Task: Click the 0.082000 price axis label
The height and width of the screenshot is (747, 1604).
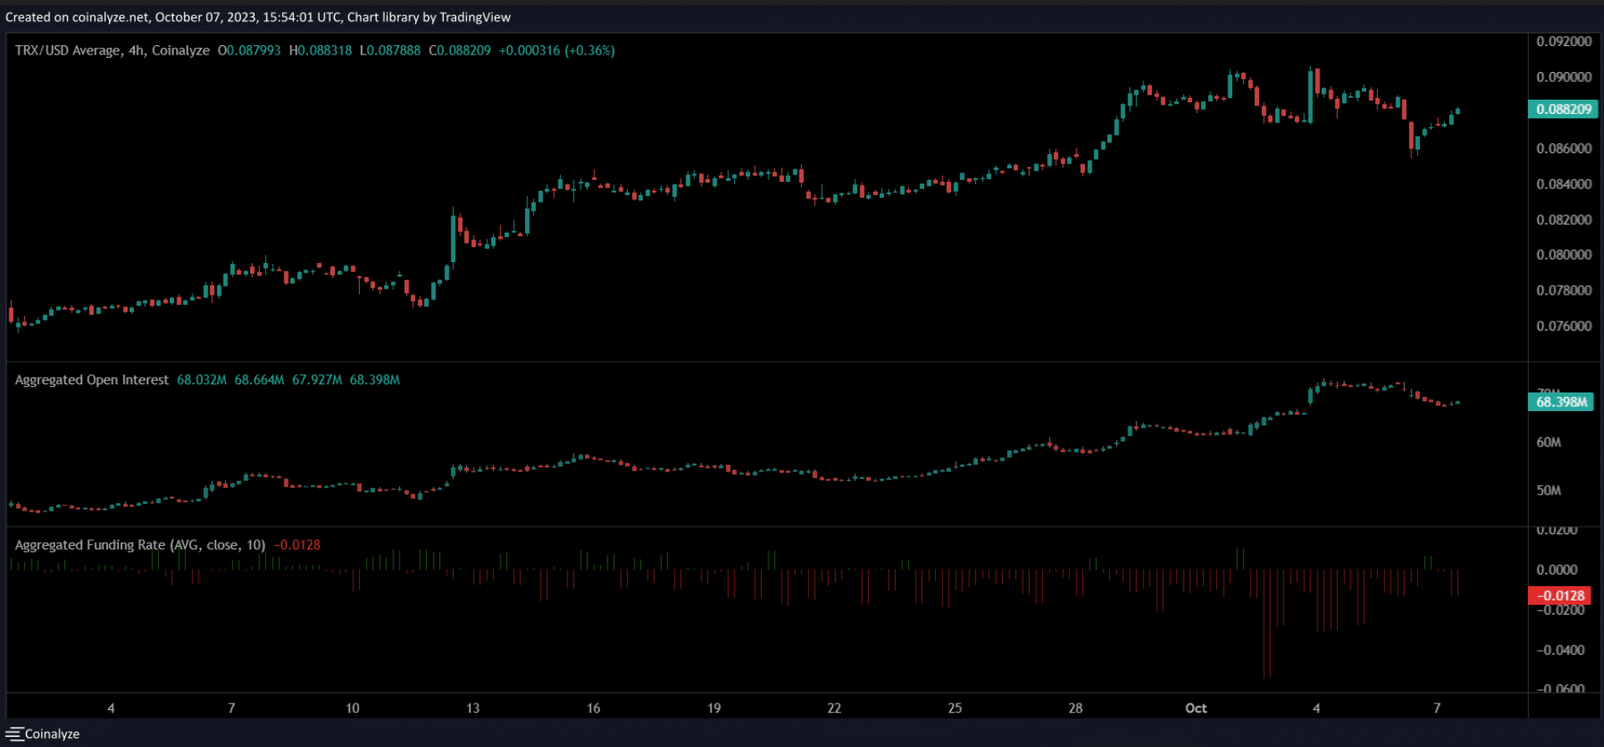Action: 1564,219
